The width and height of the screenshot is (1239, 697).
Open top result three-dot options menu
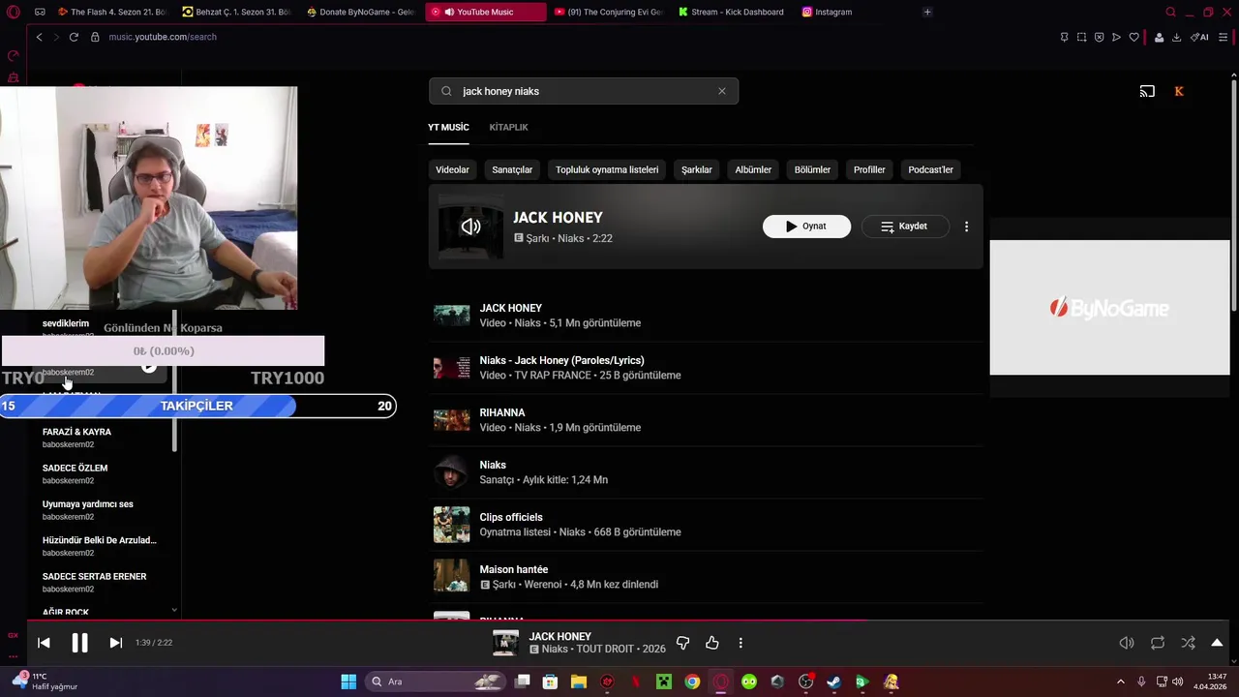tap(966, 227)
